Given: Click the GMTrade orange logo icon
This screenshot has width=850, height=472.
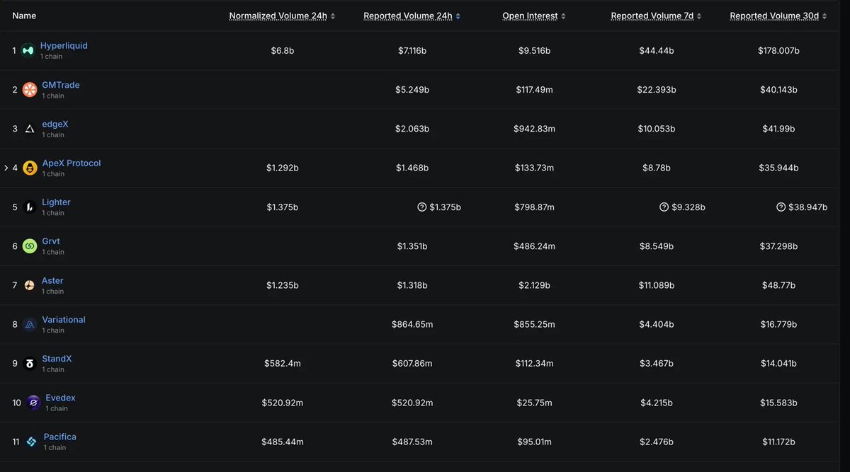Looking at the screenshot, I should tap(29, 89).
